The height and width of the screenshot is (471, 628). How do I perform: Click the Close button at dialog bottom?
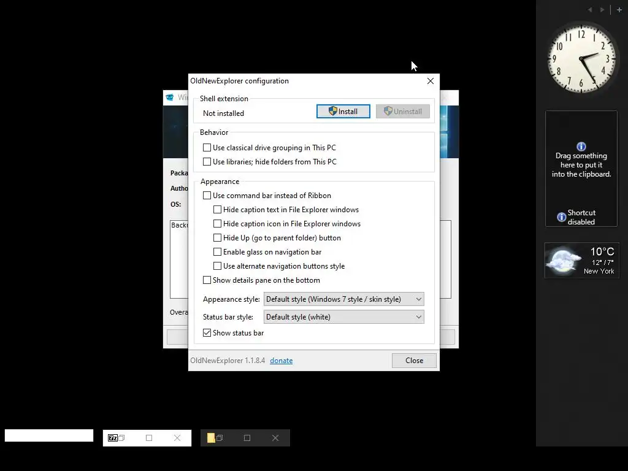414,361
